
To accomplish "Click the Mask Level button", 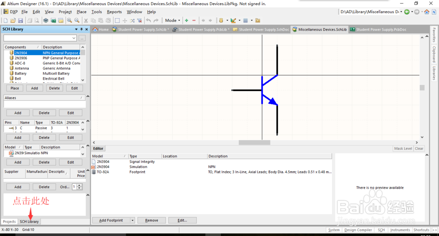I will (x=403, y=148).
